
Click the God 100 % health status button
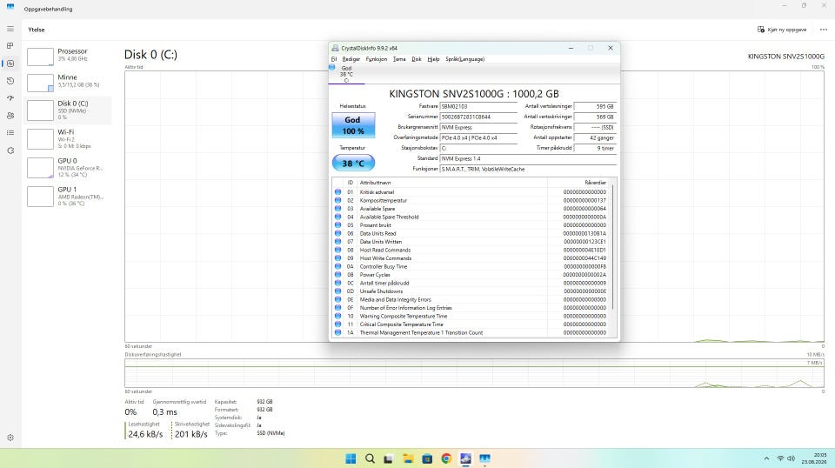[353, 125]
